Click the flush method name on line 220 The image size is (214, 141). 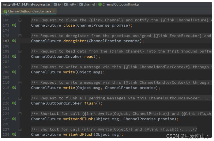(x=90, y=103)
